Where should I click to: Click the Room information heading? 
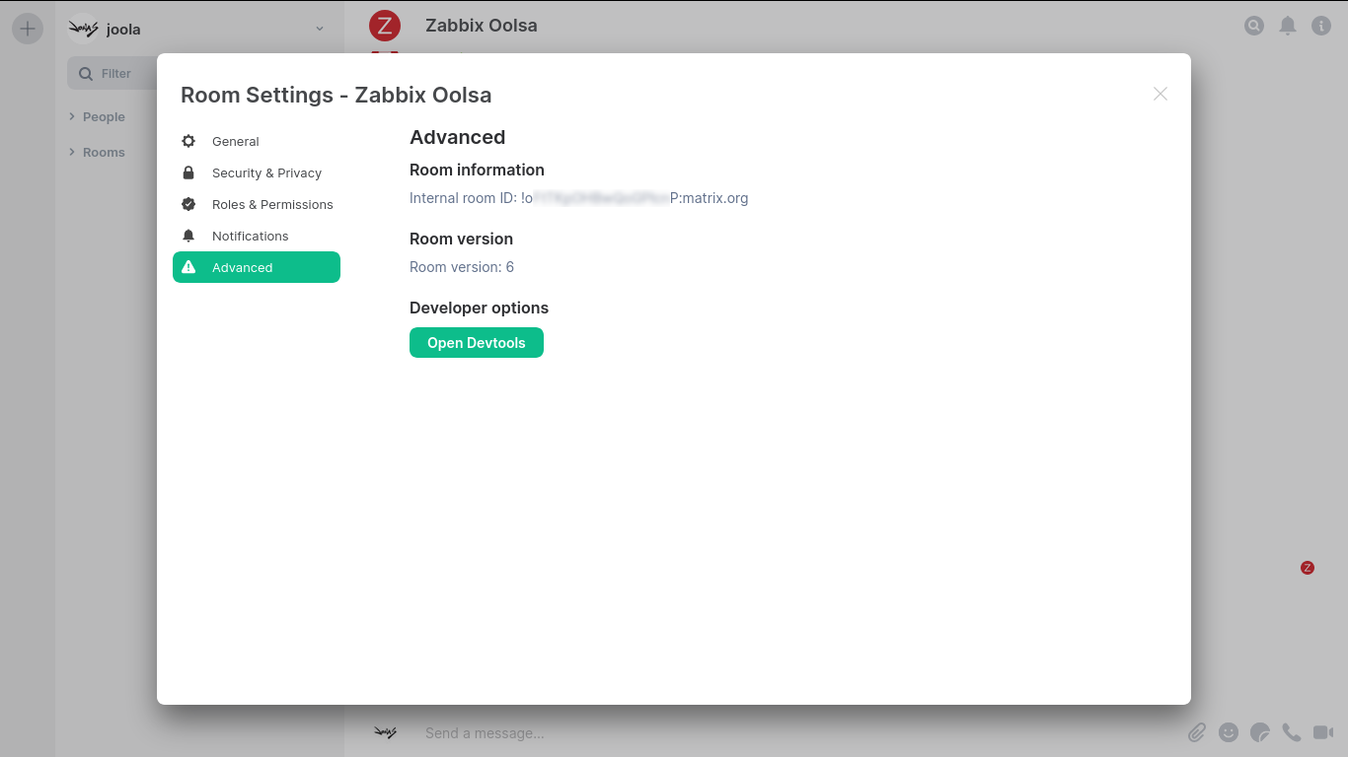477,170
